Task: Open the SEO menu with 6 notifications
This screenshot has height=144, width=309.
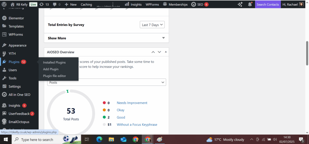Action: click(x=200, y=4)
